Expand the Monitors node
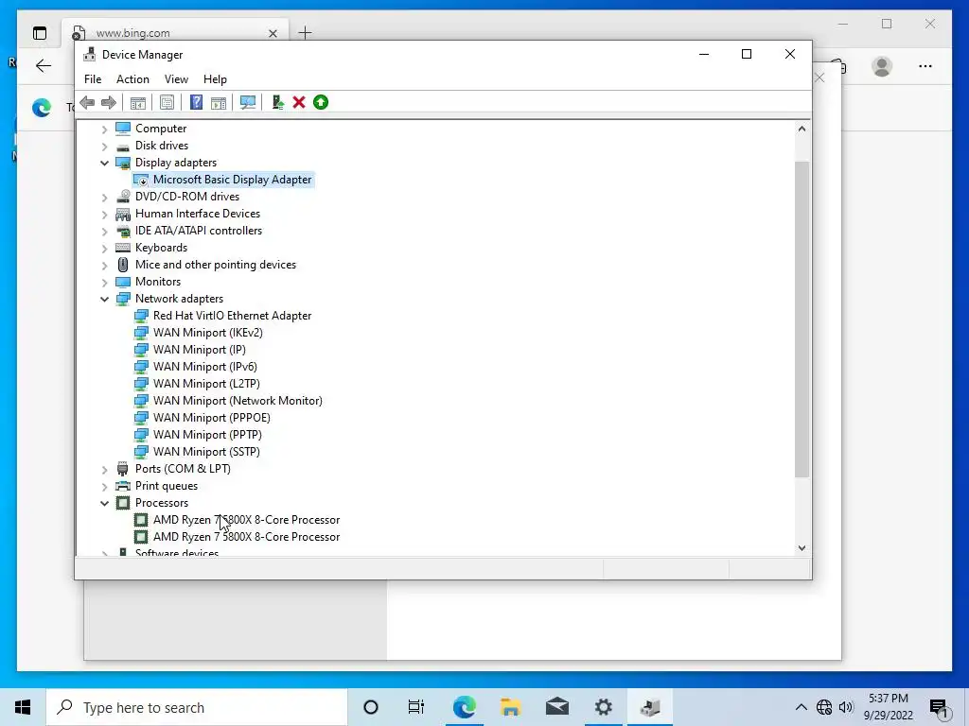Screen dimensions: 969x726 pos(104,282)
